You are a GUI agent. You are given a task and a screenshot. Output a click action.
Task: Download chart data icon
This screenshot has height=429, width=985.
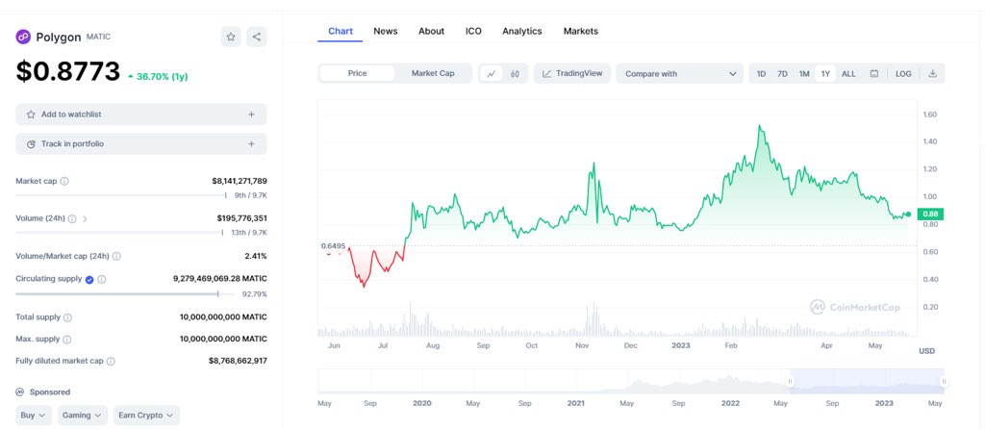pyautogui.click(x=932, y=73)
